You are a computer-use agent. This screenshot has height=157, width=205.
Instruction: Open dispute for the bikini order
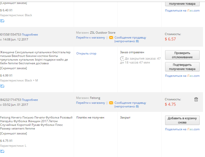(x=86, y=54)
